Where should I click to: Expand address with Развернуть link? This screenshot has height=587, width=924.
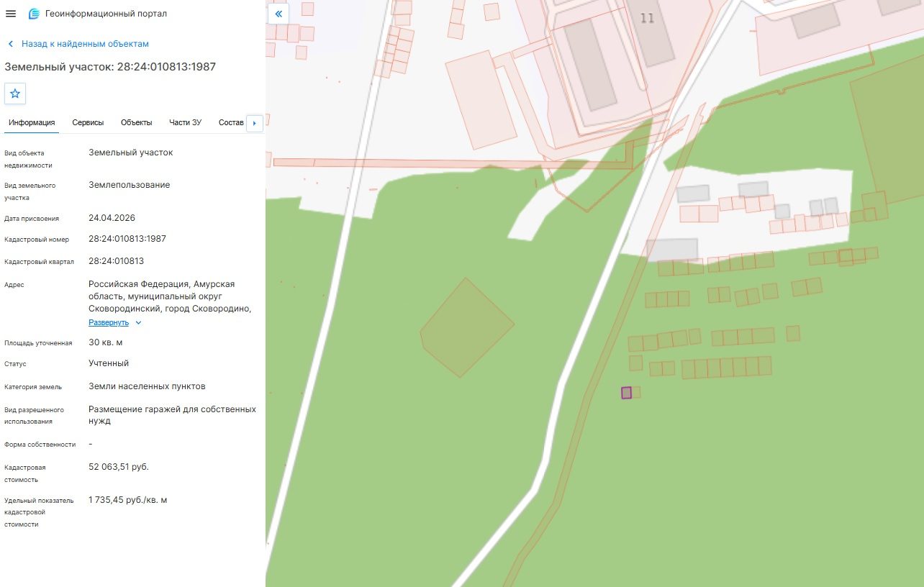click(115, 322)
